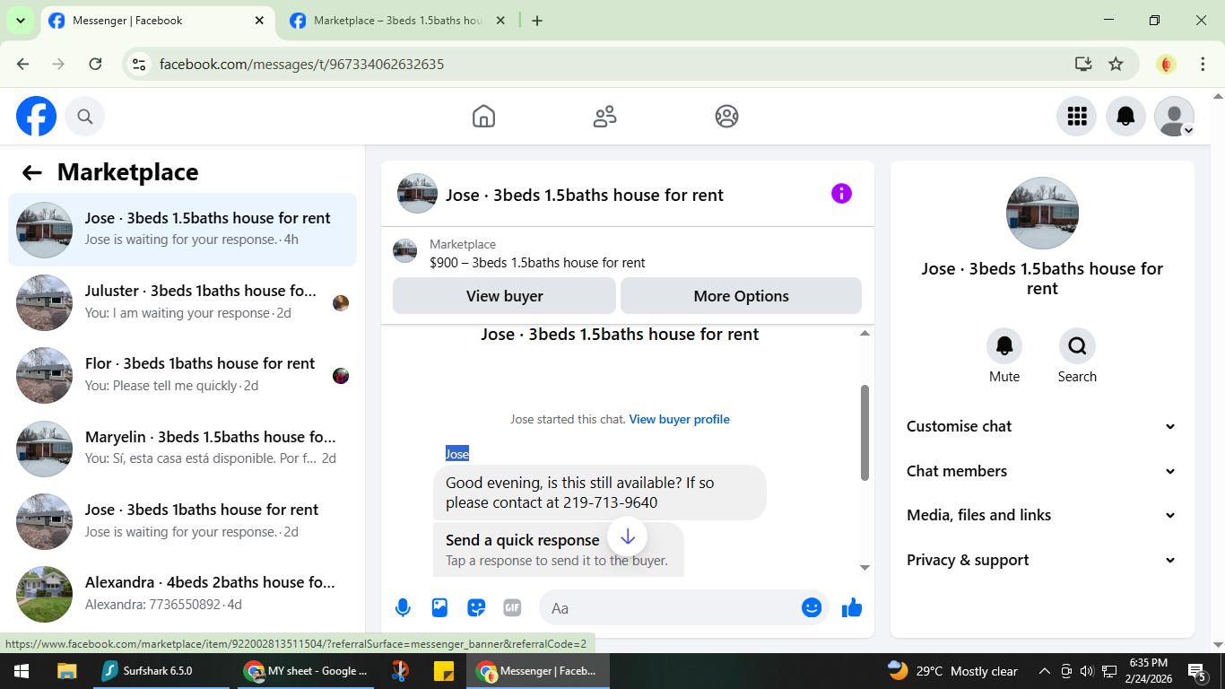Record a voice clip microphone icon
Screen dimensions: 1225x689
click(403, 608)
